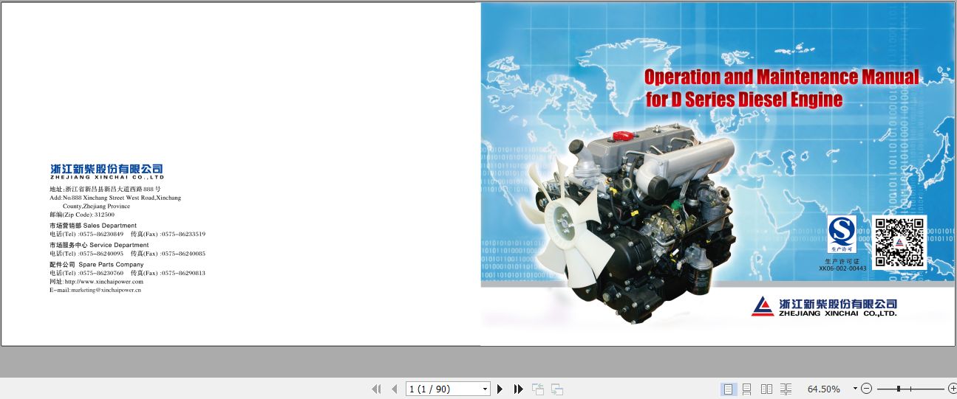
Task: Click the XK06-002-00443 license number
Action: click(842, 269)
